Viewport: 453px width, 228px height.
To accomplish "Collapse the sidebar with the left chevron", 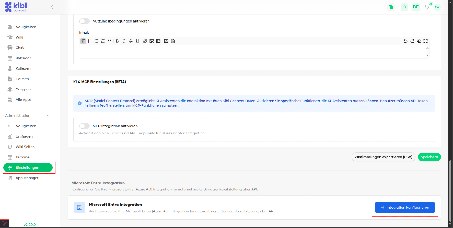I will coord(52,7).
